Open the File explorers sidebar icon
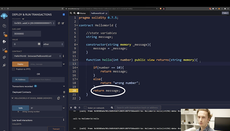This screenshot has height=131, width=230. 4,26
